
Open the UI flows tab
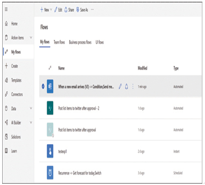100,42
